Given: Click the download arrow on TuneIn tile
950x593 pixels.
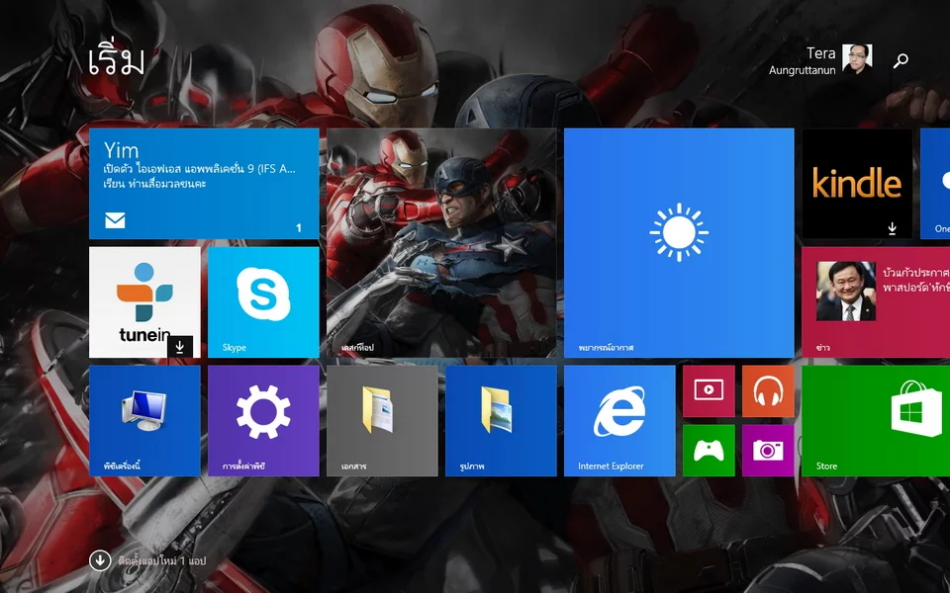Looking at the screenshot, I should pos(180,347).
